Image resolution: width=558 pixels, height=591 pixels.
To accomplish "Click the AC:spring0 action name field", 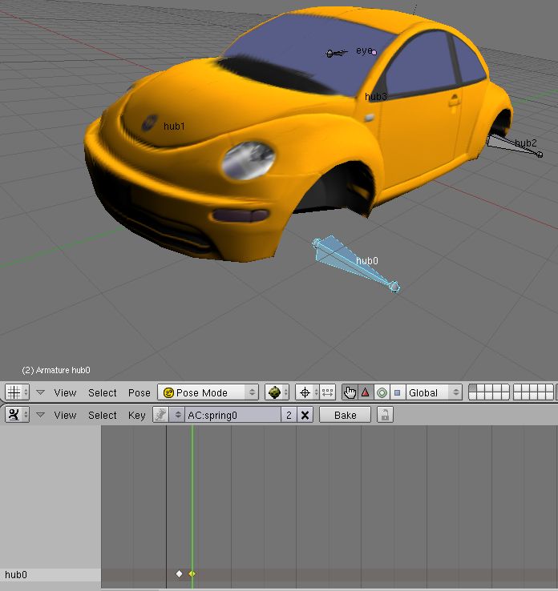I will pos(232,415).
